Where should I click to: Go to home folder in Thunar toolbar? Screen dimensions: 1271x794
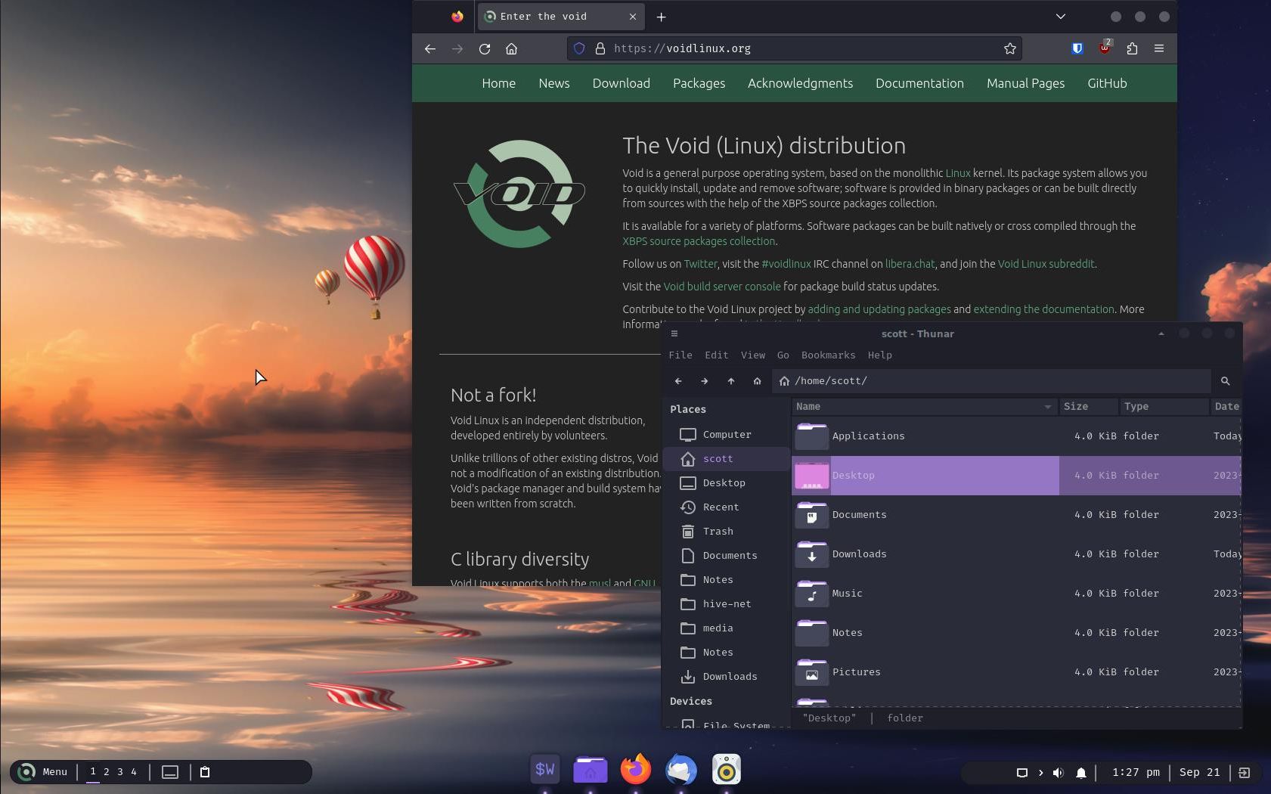[x=757, y=381]
